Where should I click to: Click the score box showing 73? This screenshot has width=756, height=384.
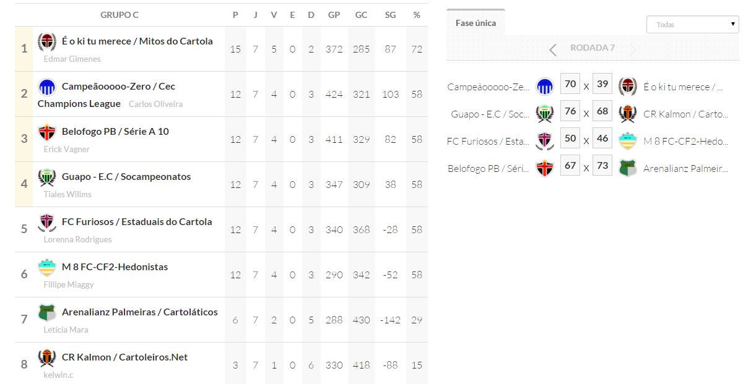tap(602, 166)
